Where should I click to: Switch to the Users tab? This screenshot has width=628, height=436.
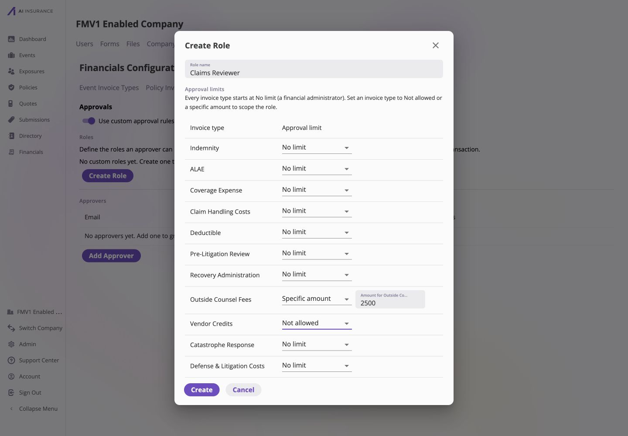pos(85,44)
